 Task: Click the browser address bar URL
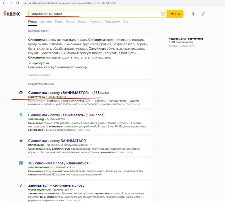pyautogui.click(x=72, y=3)
